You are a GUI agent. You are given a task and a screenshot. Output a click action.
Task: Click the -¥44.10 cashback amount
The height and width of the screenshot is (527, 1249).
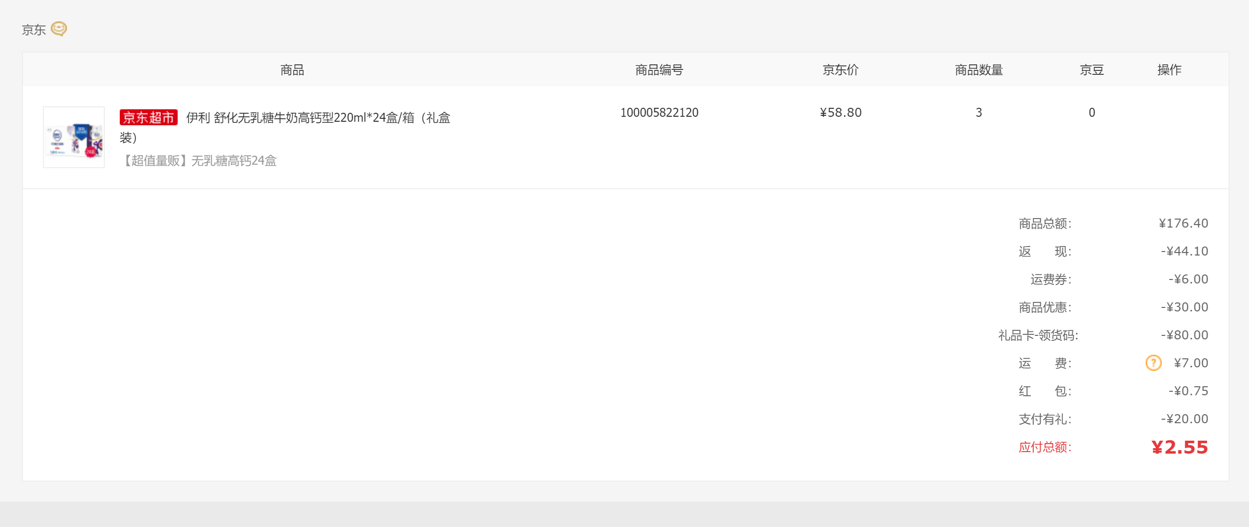[1184, 251]
